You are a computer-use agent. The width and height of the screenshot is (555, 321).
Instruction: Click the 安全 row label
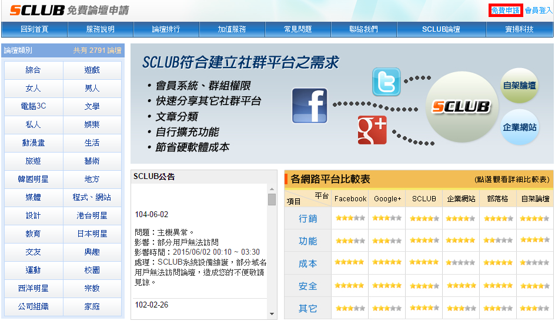(x=307, y=286)
